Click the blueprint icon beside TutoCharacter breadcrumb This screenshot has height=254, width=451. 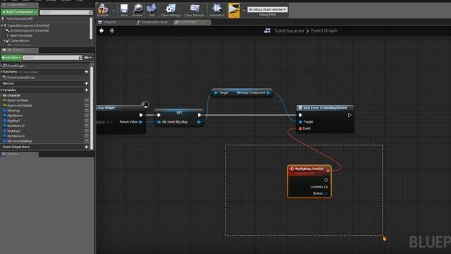(267, 30)
